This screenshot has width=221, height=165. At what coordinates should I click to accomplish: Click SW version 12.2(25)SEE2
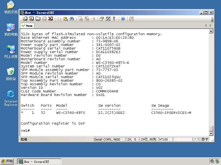[x=111, y=113]
